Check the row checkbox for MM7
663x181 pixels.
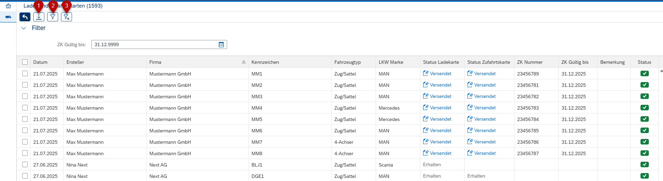pyautogui.click(x=25, y=142)
